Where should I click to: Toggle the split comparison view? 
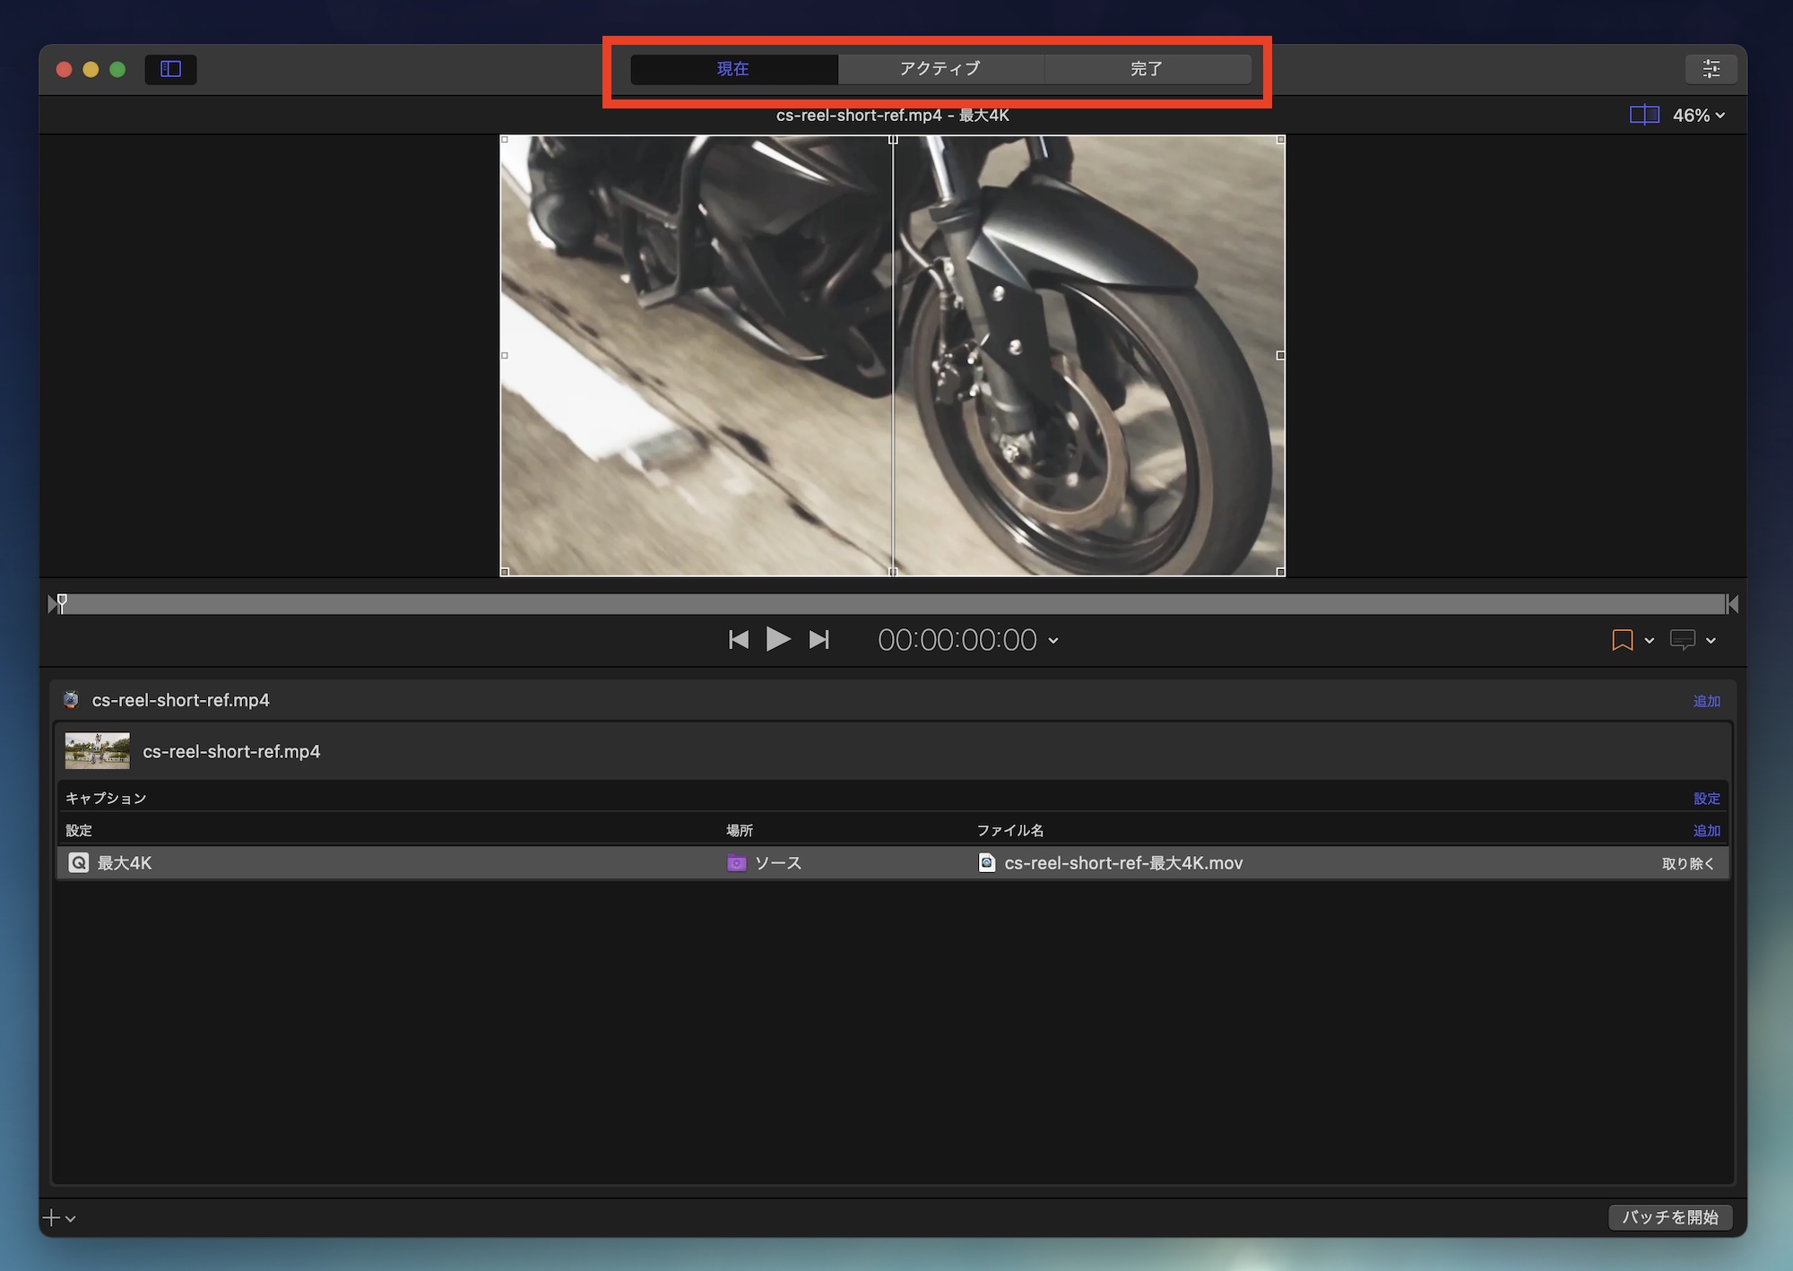(x=1643, y=115)
